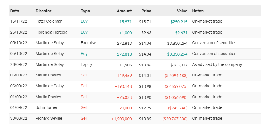270x124 pixels.
Task: Click the Buy label for Peter Coleman
Action: click(84, 21)
